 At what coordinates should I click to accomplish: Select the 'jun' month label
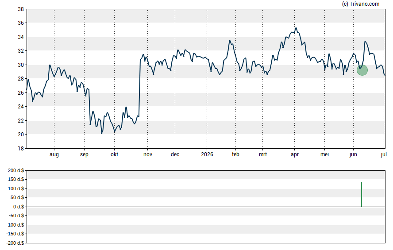(353, 154)
